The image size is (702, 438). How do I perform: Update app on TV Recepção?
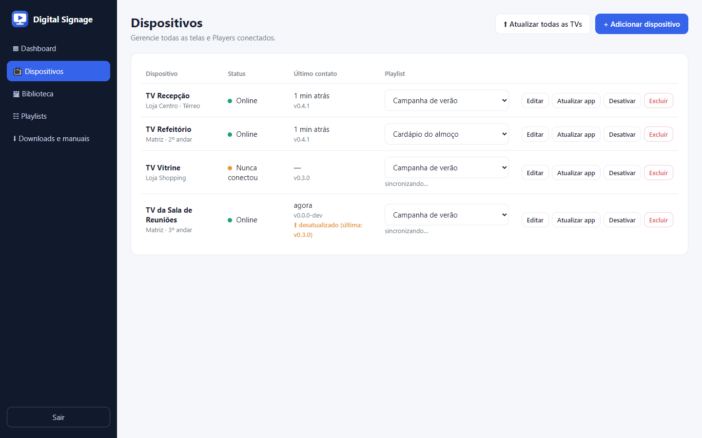point(576,101)
